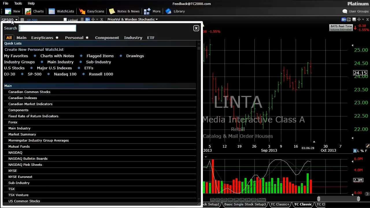Open the More windows icon

pyautogui.click(x=147, y=11)
